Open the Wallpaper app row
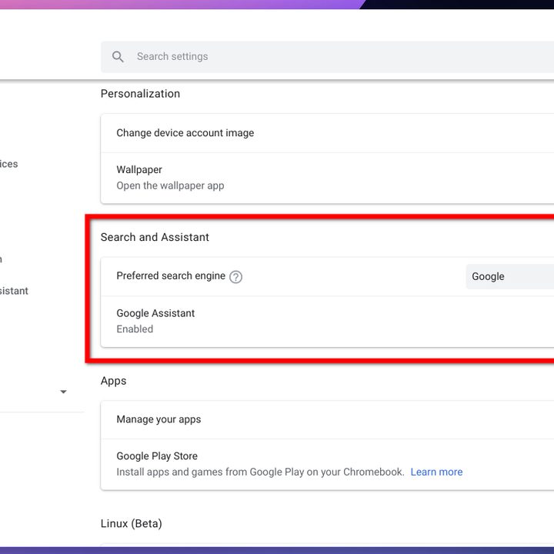 tap(327, 178)
